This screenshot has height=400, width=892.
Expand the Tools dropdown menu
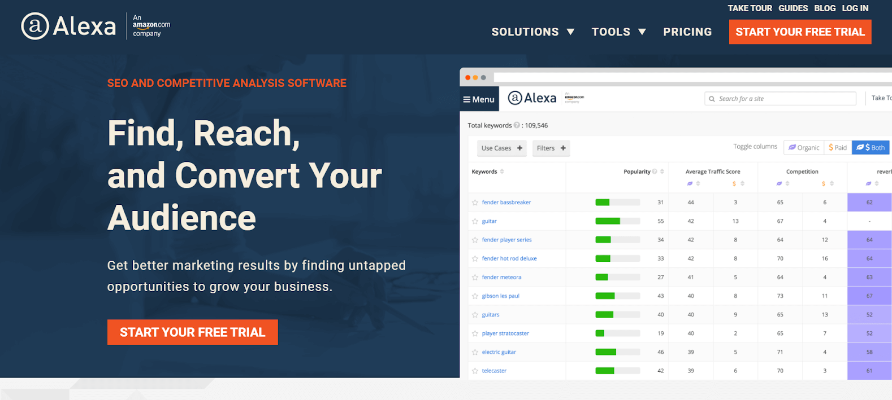click(618, 32)
